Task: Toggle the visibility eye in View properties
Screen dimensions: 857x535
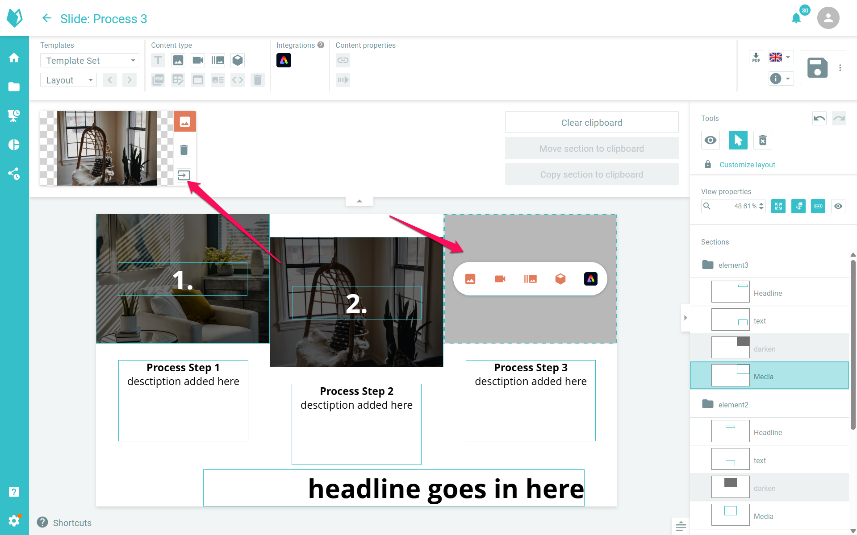Action: pyautogui.click(x=838, y=206)
